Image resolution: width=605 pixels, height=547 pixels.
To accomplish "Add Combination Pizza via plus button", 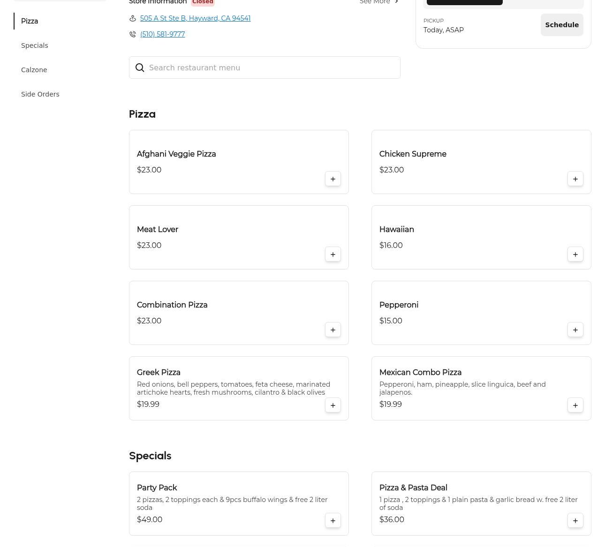I will coord(333,330).
